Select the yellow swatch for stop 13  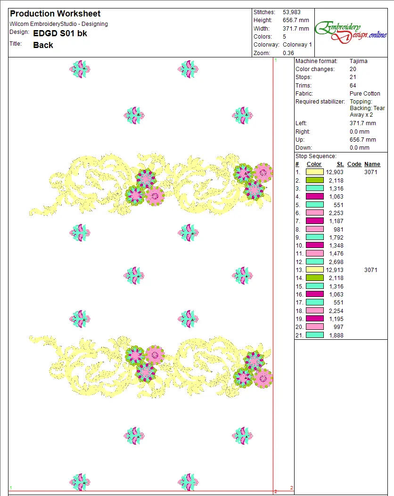(314, 270)
